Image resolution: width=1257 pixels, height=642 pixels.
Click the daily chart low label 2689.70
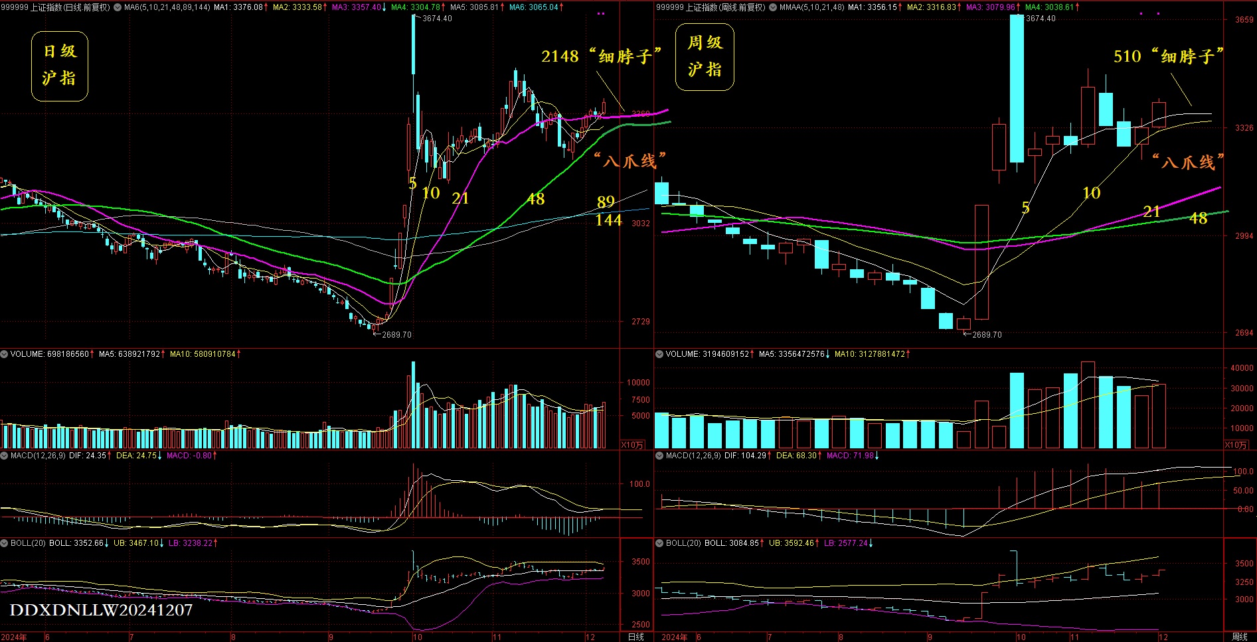(396, 335)
